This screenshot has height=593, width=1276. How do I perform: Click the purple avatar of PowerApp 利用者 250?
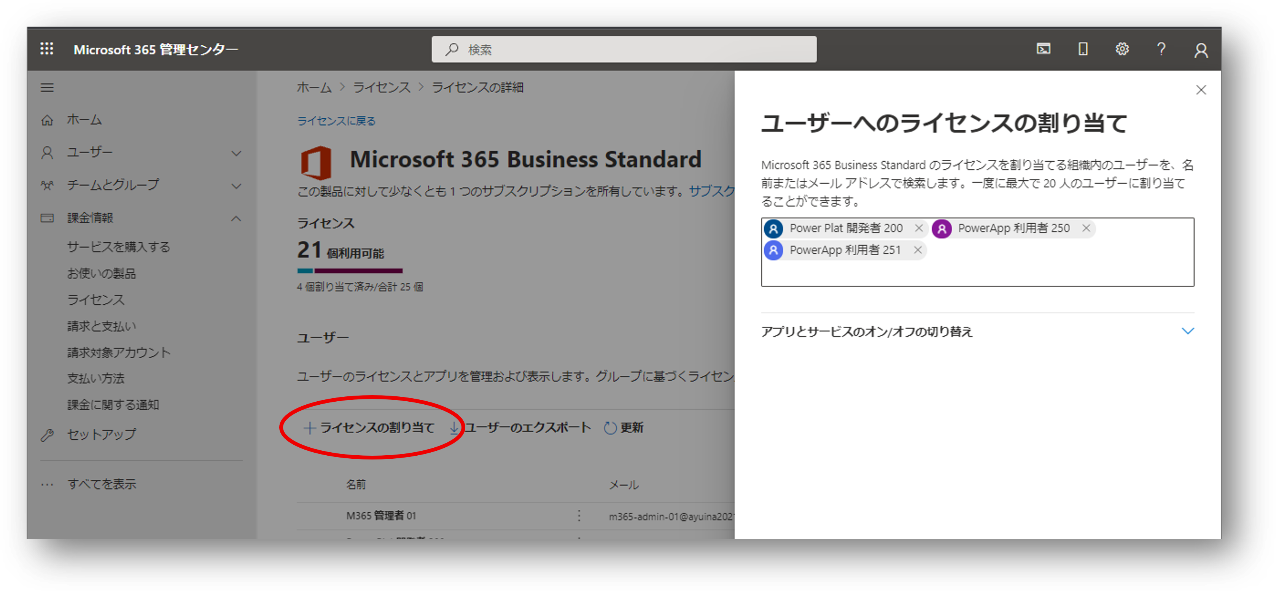pyautogui.click(x=942, y=228)
